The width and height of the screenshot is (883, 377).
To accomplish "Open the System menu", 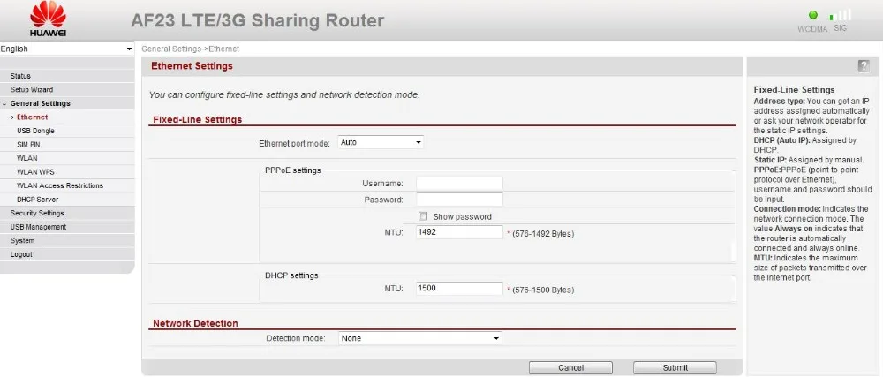I will point(21,240).
